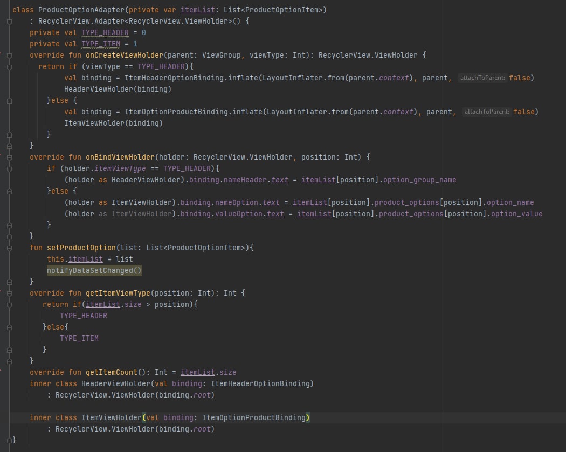Fold the '}else{' block containing TYPE_ITEM
Viewport: 566px width, 452px height.
click(x=9, y=327)
